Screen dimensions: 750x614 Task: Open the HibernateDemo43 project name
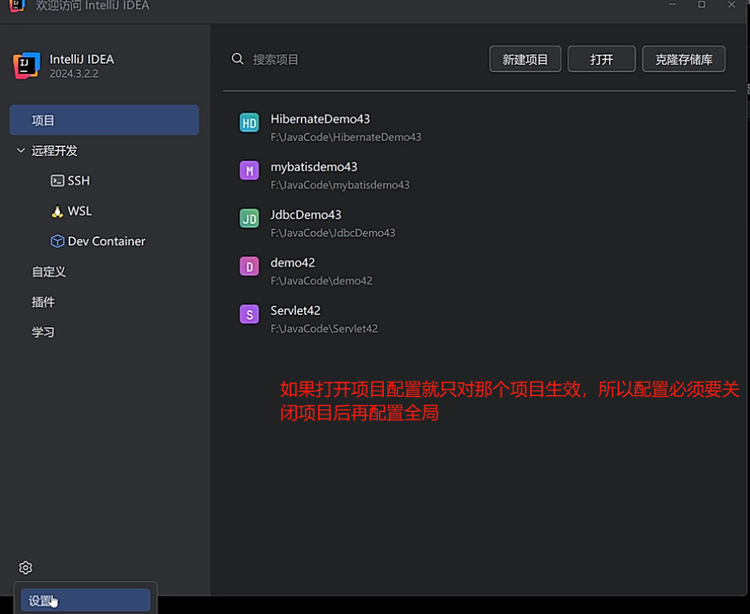click(x=320, y=119)
